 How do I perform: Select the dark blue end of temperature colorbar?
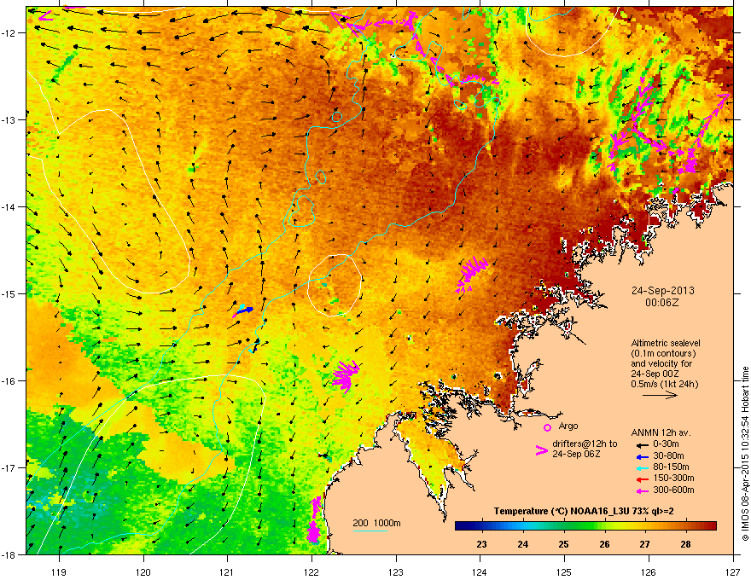(461, 526)
